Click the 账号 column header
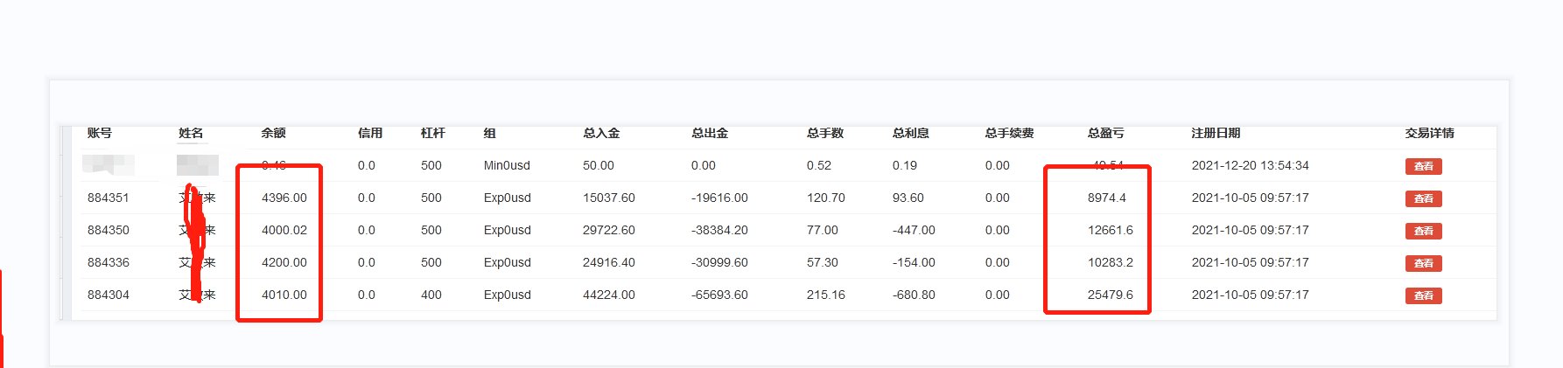 pyautogui.click(x=100, y=133)
